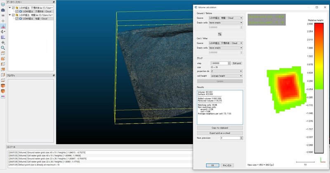Set back isometric view solid orange cube
The width and height of the screenshot is (330, 173).
[3, 91]
